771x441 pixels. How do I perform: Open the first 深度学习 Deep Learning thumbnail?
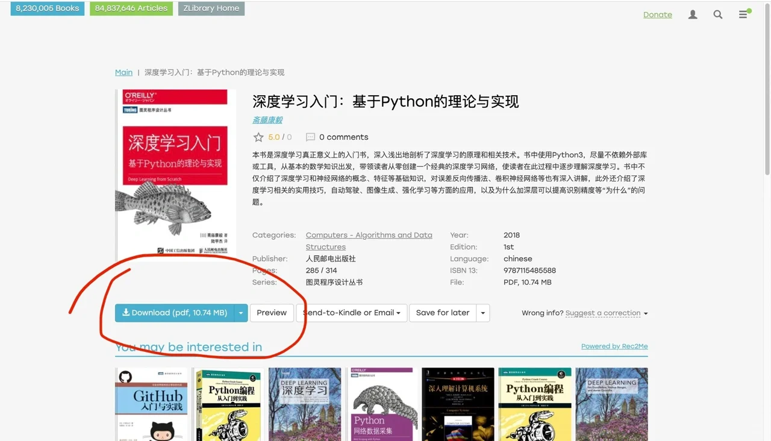point(305,404)
